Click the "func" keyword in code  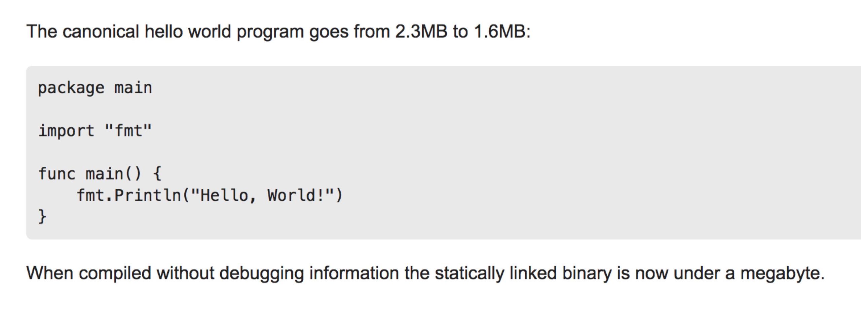pyautogui.click(x=57, y=174)
